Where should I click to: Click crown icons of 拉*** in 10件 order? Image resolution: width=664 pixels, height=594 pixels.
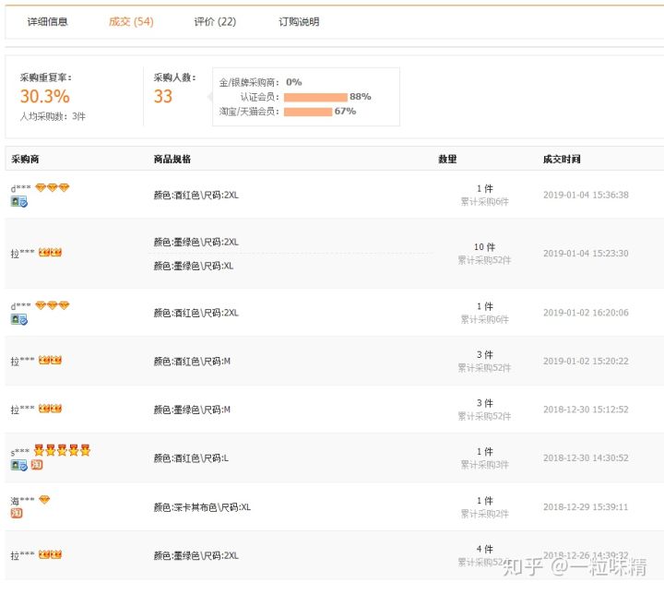pos(50,253)
